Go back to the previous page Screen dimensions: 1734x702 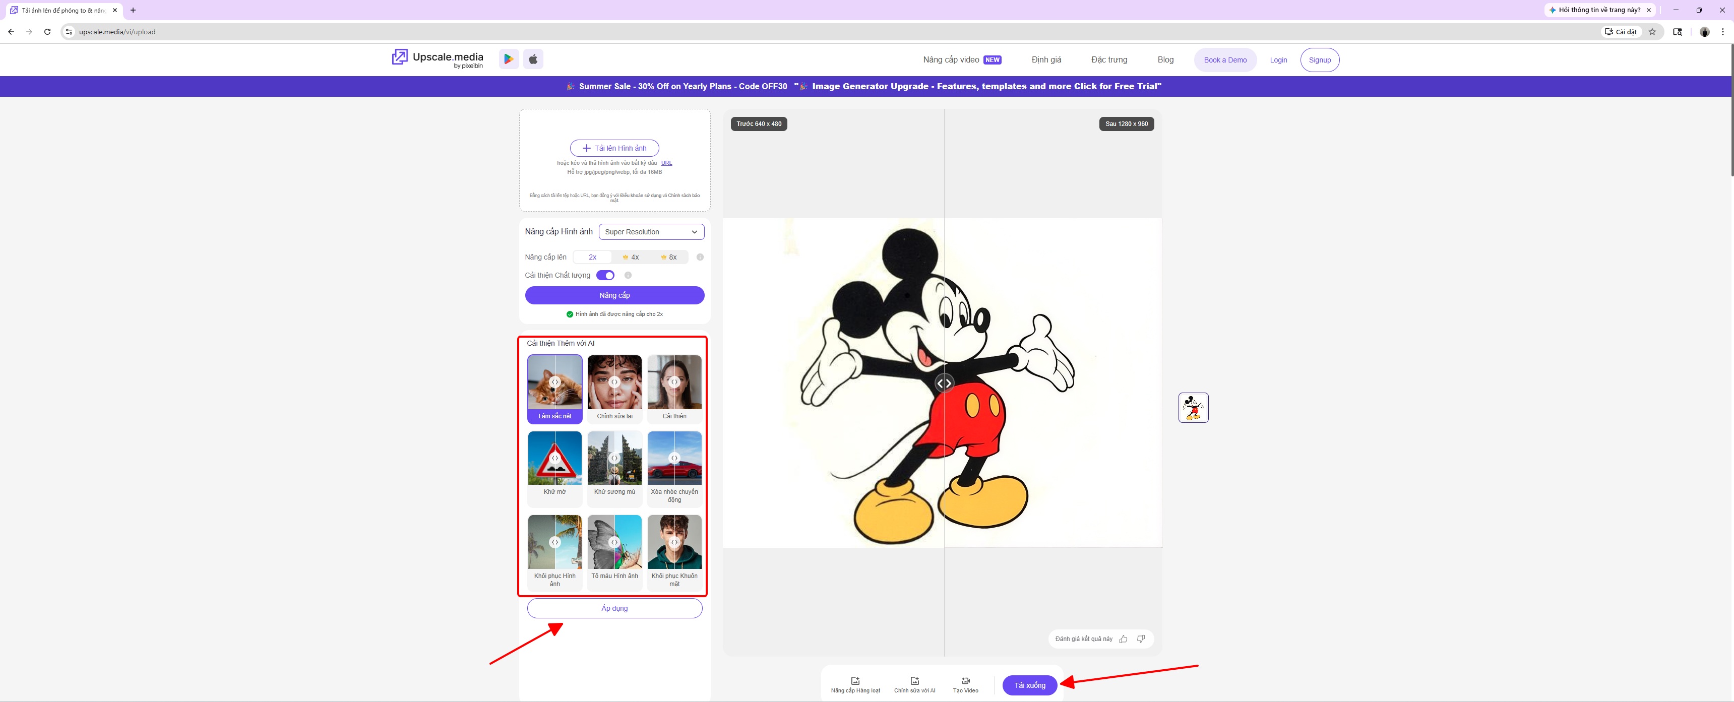[11, 32]
